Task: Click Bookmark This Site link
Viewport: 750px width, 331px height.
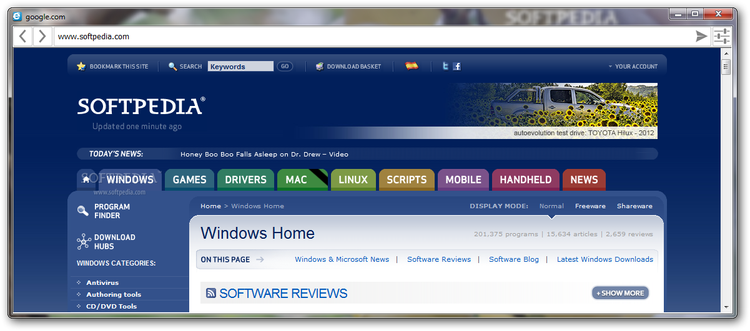Action: [119, 66]
